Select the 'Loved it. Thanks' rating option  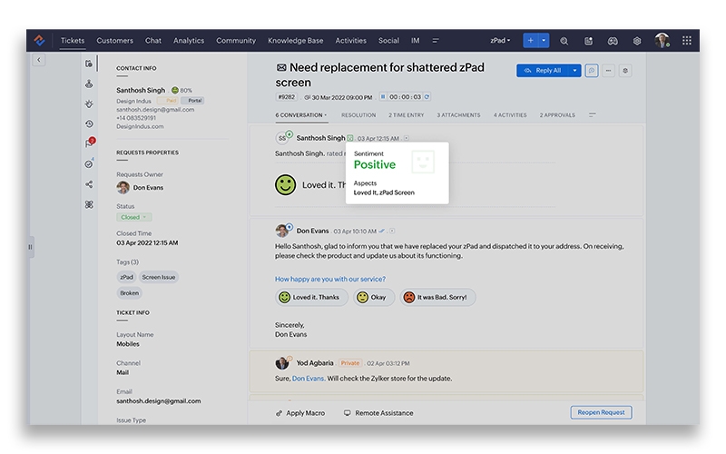tap(311, 297)
